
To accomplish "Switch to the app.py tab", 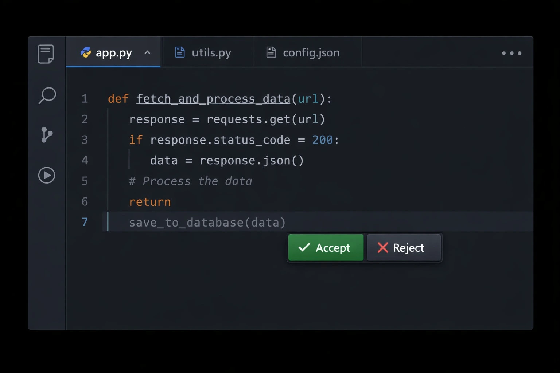I will coord(113,52).
